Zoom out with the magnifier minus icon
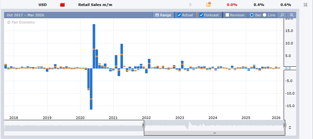The width and height of the screenshot is (313, 139). pos(291,15)
